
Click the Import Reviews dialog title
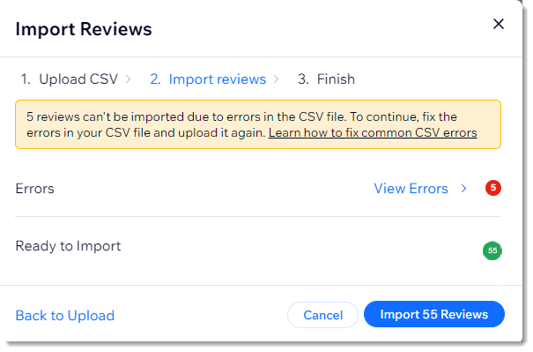click(x=84, y=29)
